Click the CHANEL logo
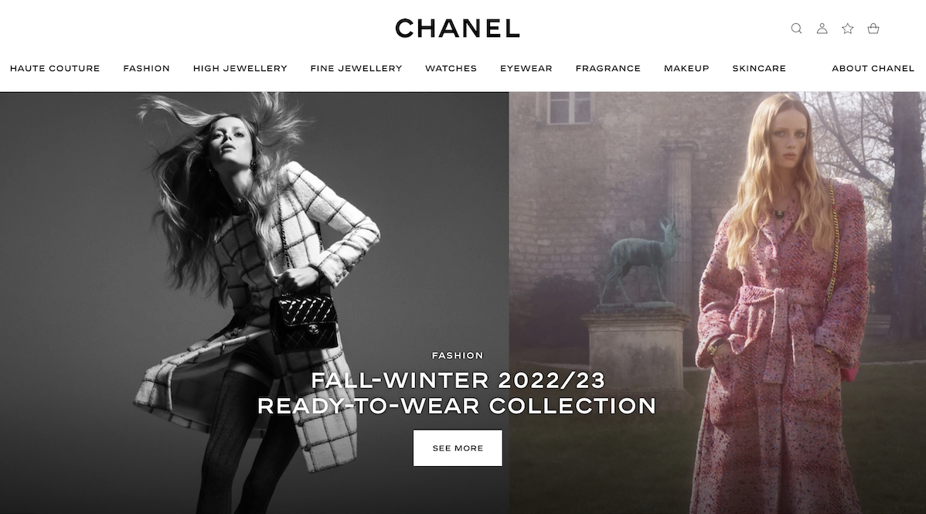Screen dimensions: 926x514 click(458, 29)
